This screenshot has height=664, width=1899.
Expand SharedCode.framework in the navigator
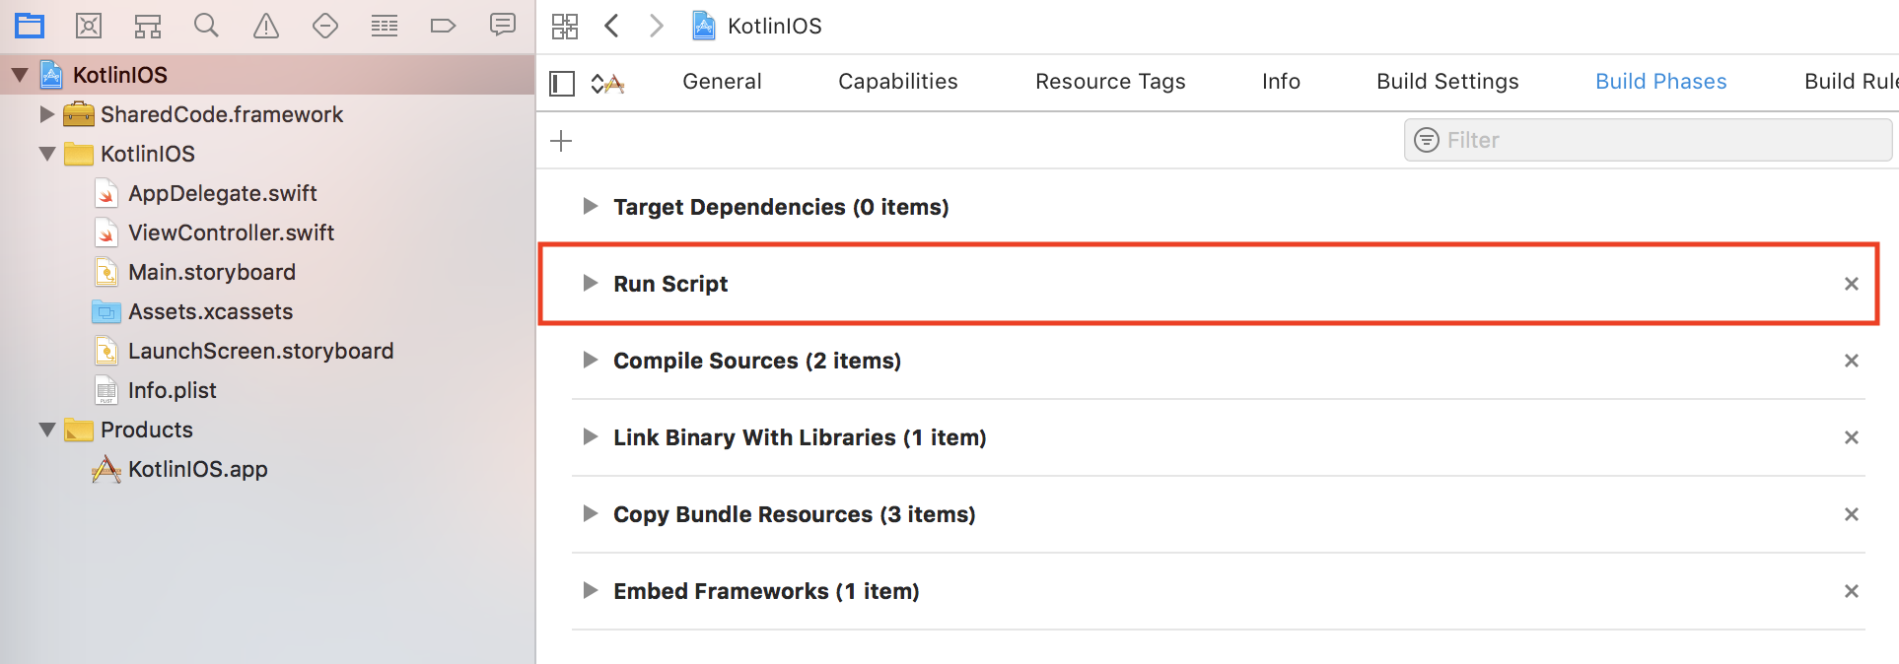[x=46, y=114]
